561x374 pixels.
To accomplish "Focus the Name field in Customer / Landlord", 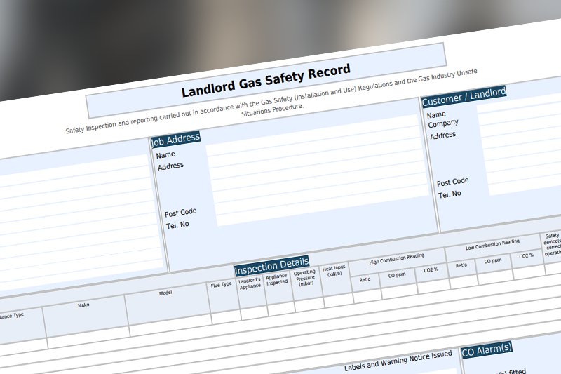I will [x=520, y=105].
